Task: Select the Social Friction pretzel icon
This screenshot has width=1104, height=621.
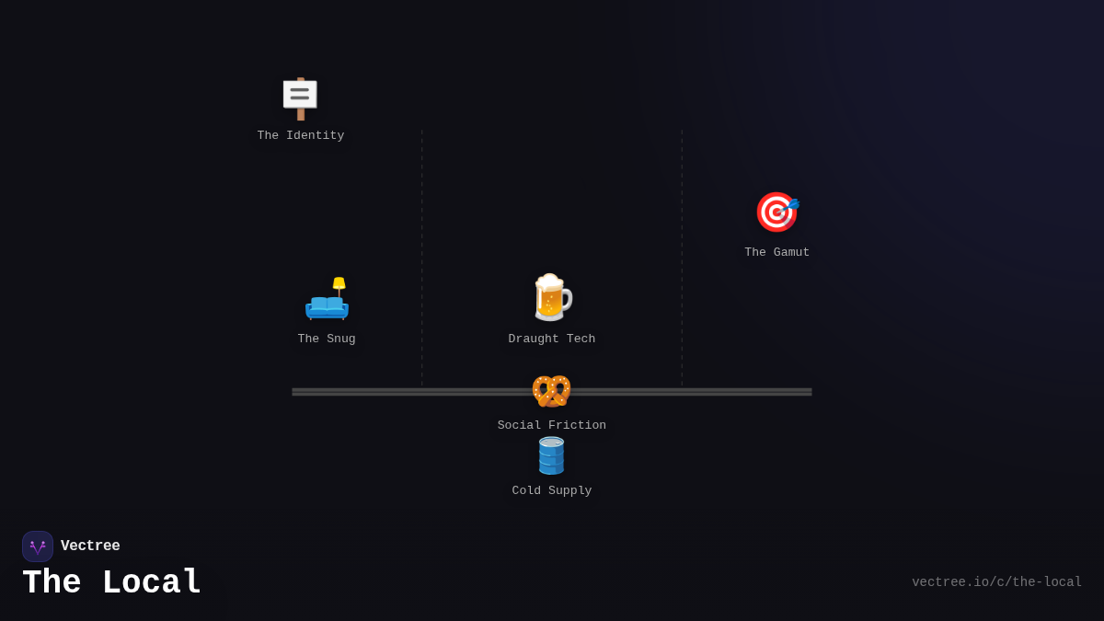Action: click(x=551, y=391)
